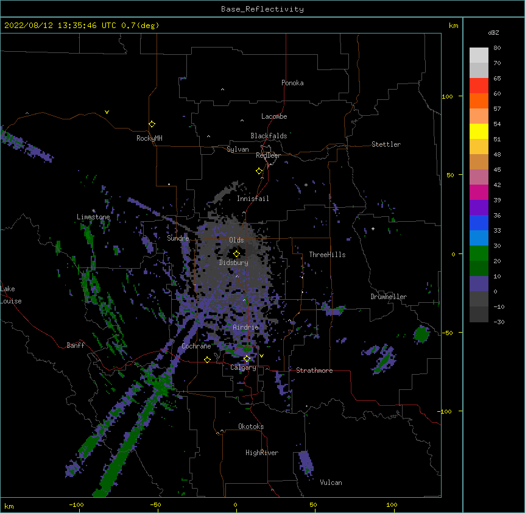Click the -50 tick on the vertical km axis
This screenshot has width=525, height=513.
[447, 333]
